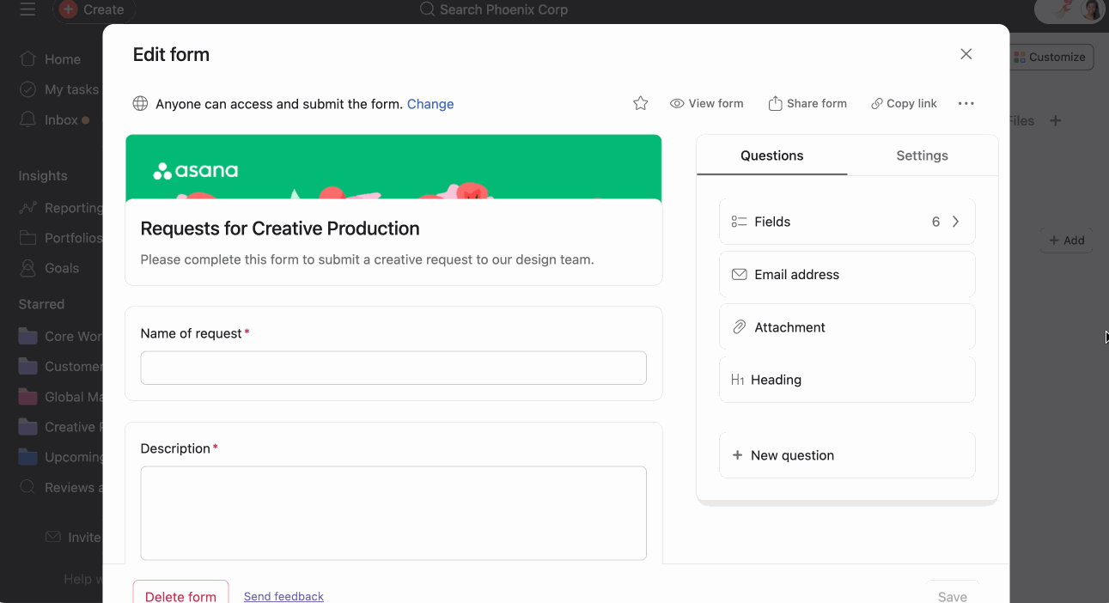Open the Send feedback link
This screenshot has width=1109, height=603.
(283, 595)
